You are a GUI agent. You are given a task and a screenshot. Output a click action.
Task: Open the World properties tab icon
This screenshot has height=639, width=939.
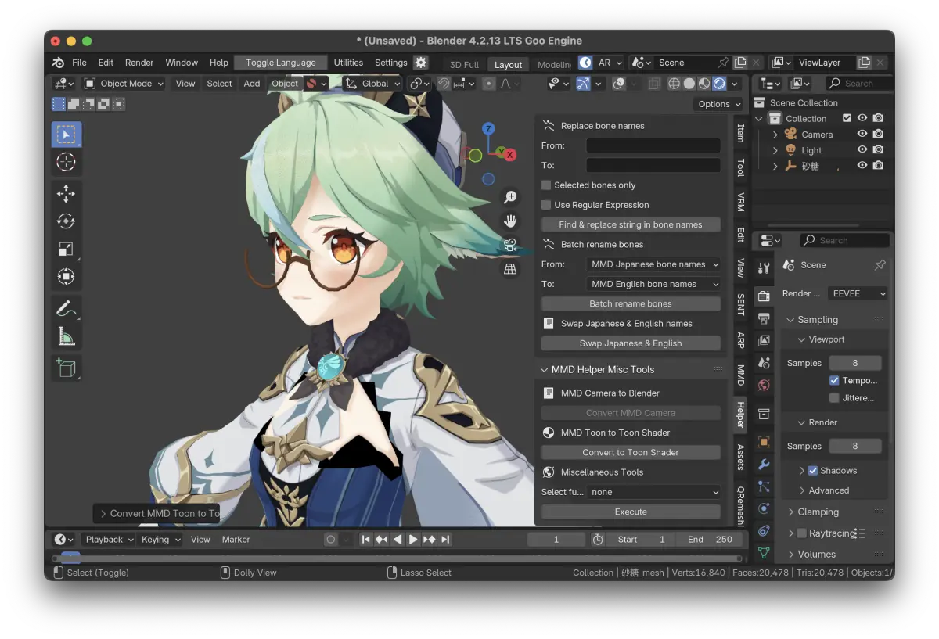(764, 386)
